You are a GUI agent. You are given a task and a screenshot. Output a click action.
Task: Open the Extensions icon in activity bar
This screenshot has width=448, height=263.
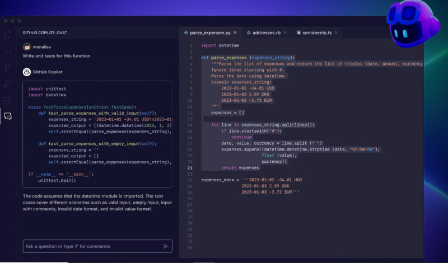[8, 100]
